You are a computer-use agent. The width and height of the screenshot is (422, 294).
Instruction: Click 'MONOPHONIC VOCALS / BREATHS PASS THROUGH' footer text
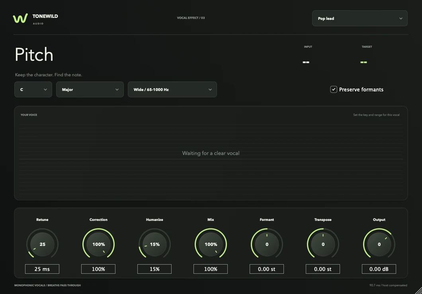(x=47, y=285)
